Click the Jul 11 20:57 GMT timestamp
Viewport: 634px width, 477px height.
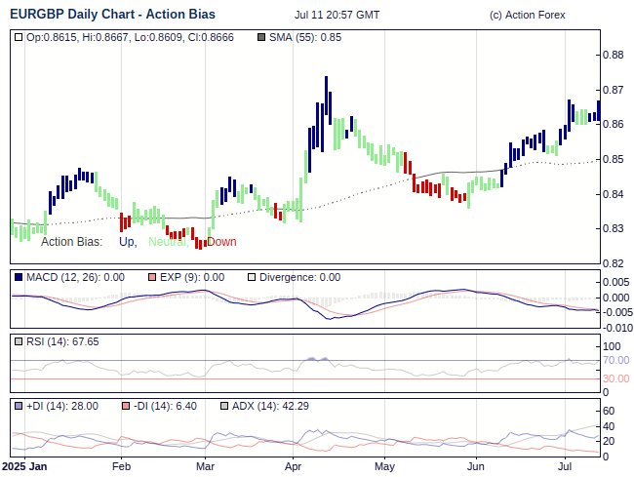coord(337,16)
